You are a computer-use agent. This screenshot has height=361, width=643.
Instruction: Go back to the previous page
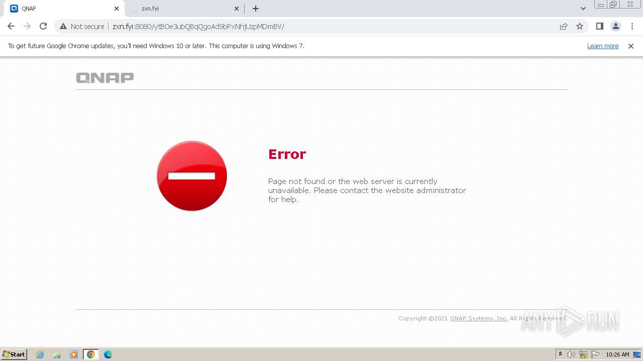pyautogui.click(x=11, y=26)
